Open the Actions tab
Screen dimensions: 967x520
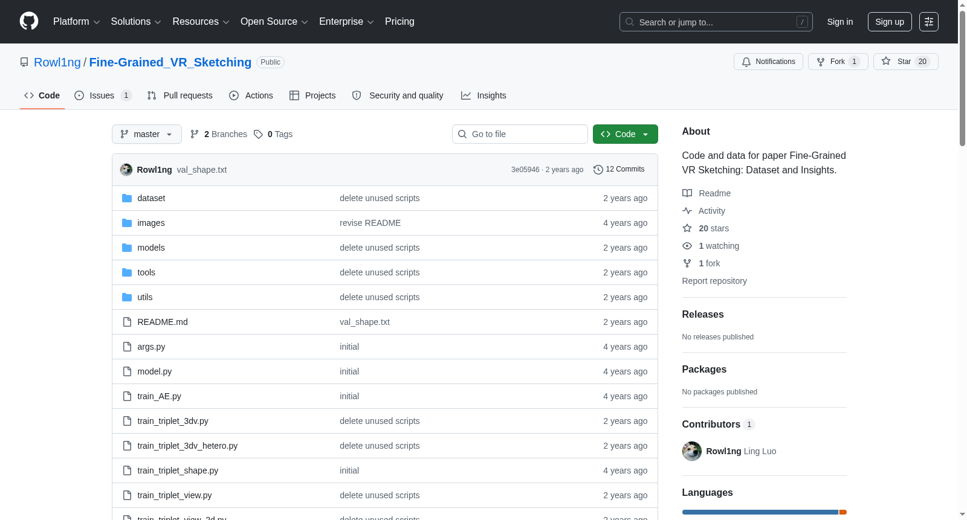(x=251, y=95)
